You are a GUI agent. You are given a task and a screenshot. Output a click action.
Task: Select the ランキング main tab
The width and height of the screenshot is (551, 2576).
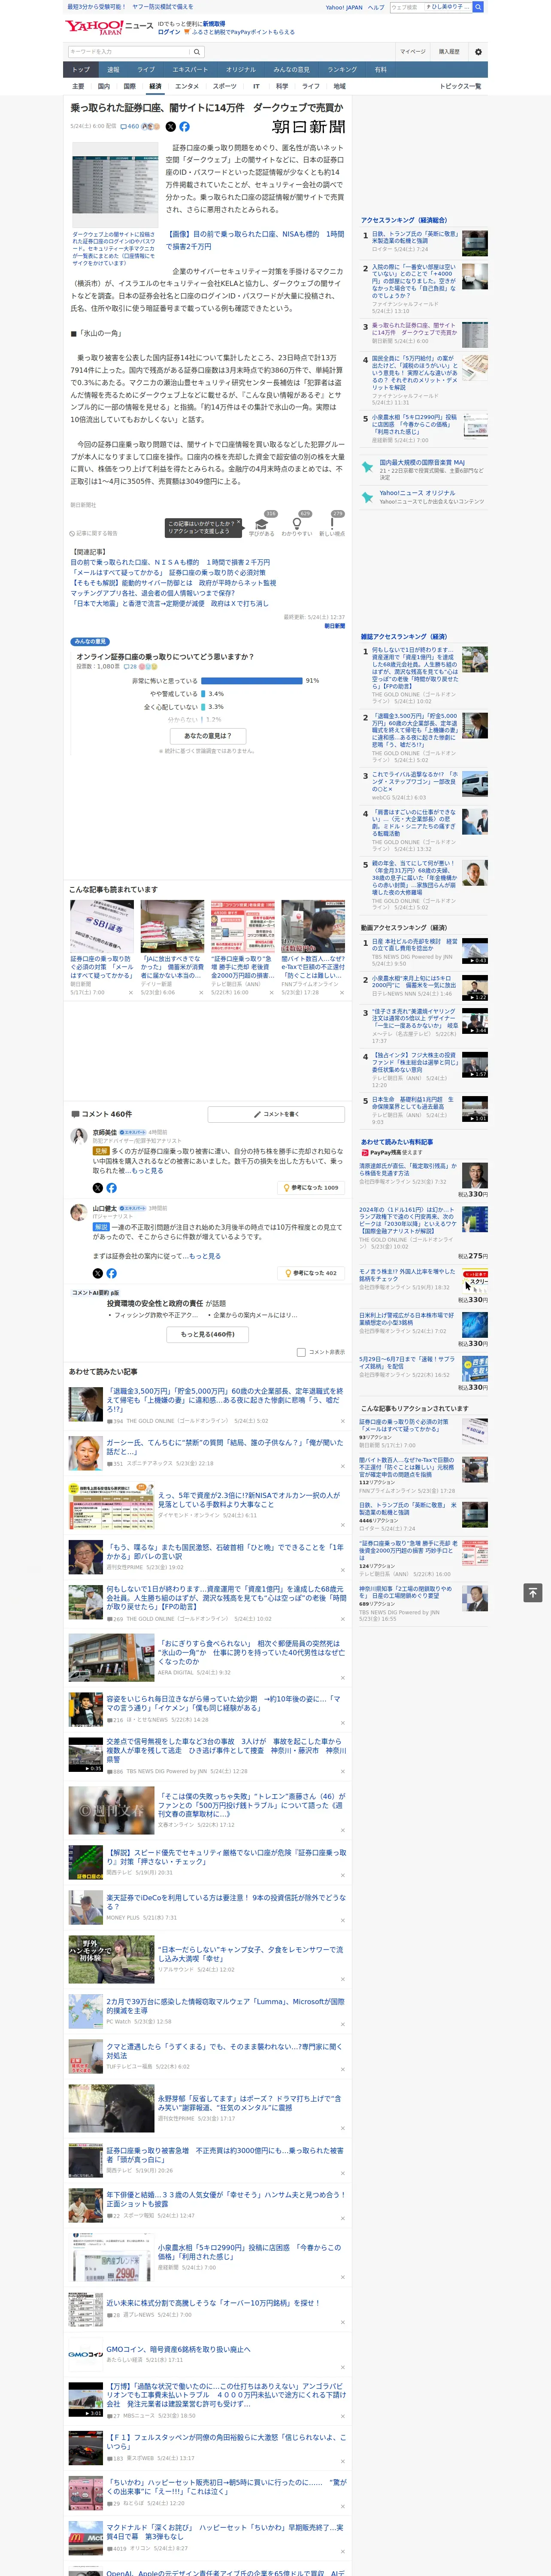click(342, 70)
